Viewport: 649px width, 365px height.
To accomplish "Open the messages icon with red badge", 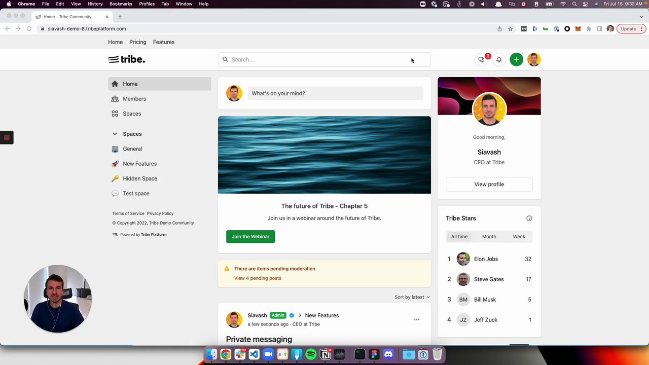I will pos(482,60).
